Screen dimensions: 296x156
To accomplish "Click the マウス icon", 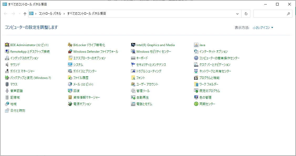I will click(7, 84).
